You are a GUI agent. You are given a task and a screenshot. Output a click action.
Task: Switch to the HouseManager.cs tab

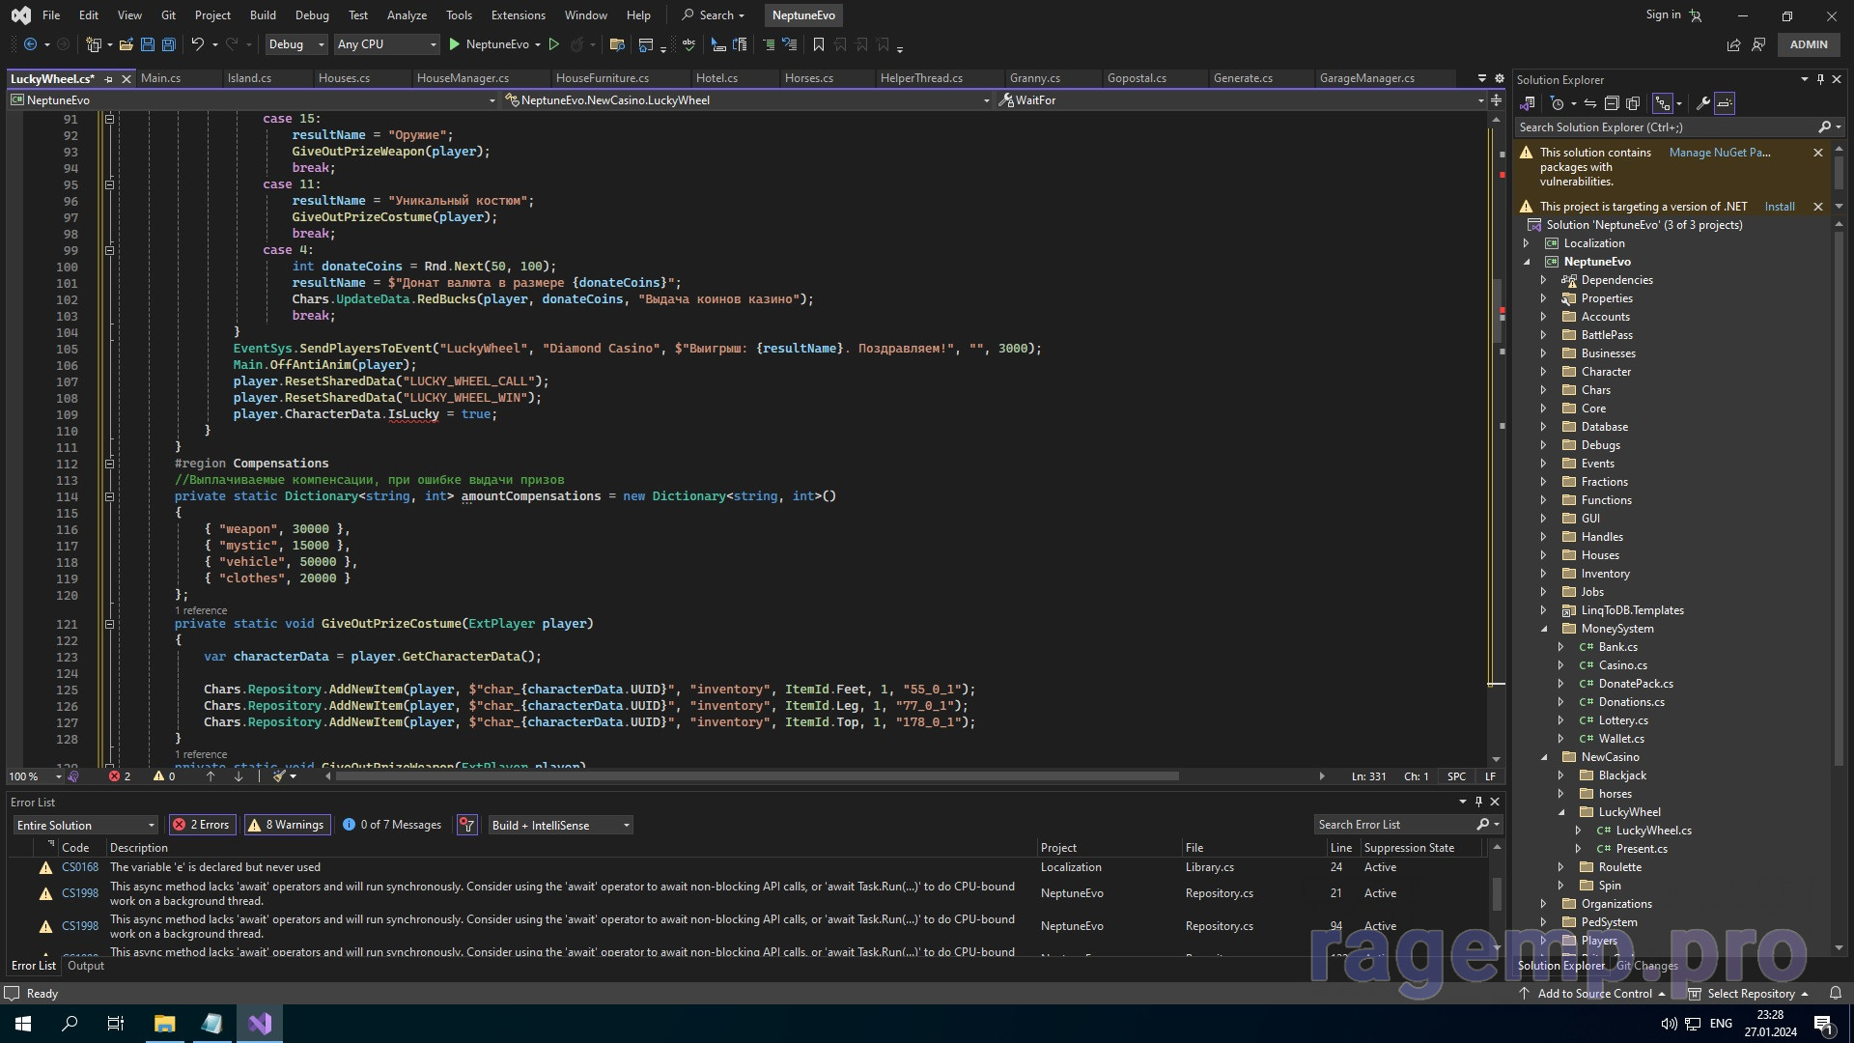(463, 78)
